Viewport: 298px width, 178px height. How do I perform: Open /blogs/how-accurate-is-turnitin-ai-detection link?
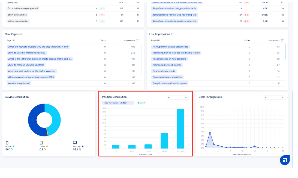[174, 21]
